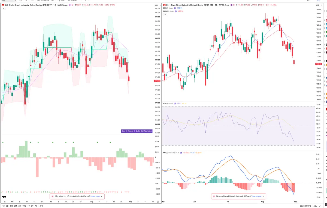Open the USD currency dropdown on left chart
327x208 pixels.
pyautogui.click(x=157, y=5)
